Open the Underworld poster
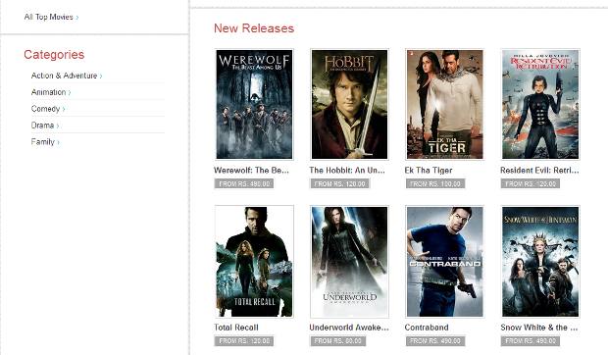The width and height of the screenshot is (608, 355). coord(349,262)
